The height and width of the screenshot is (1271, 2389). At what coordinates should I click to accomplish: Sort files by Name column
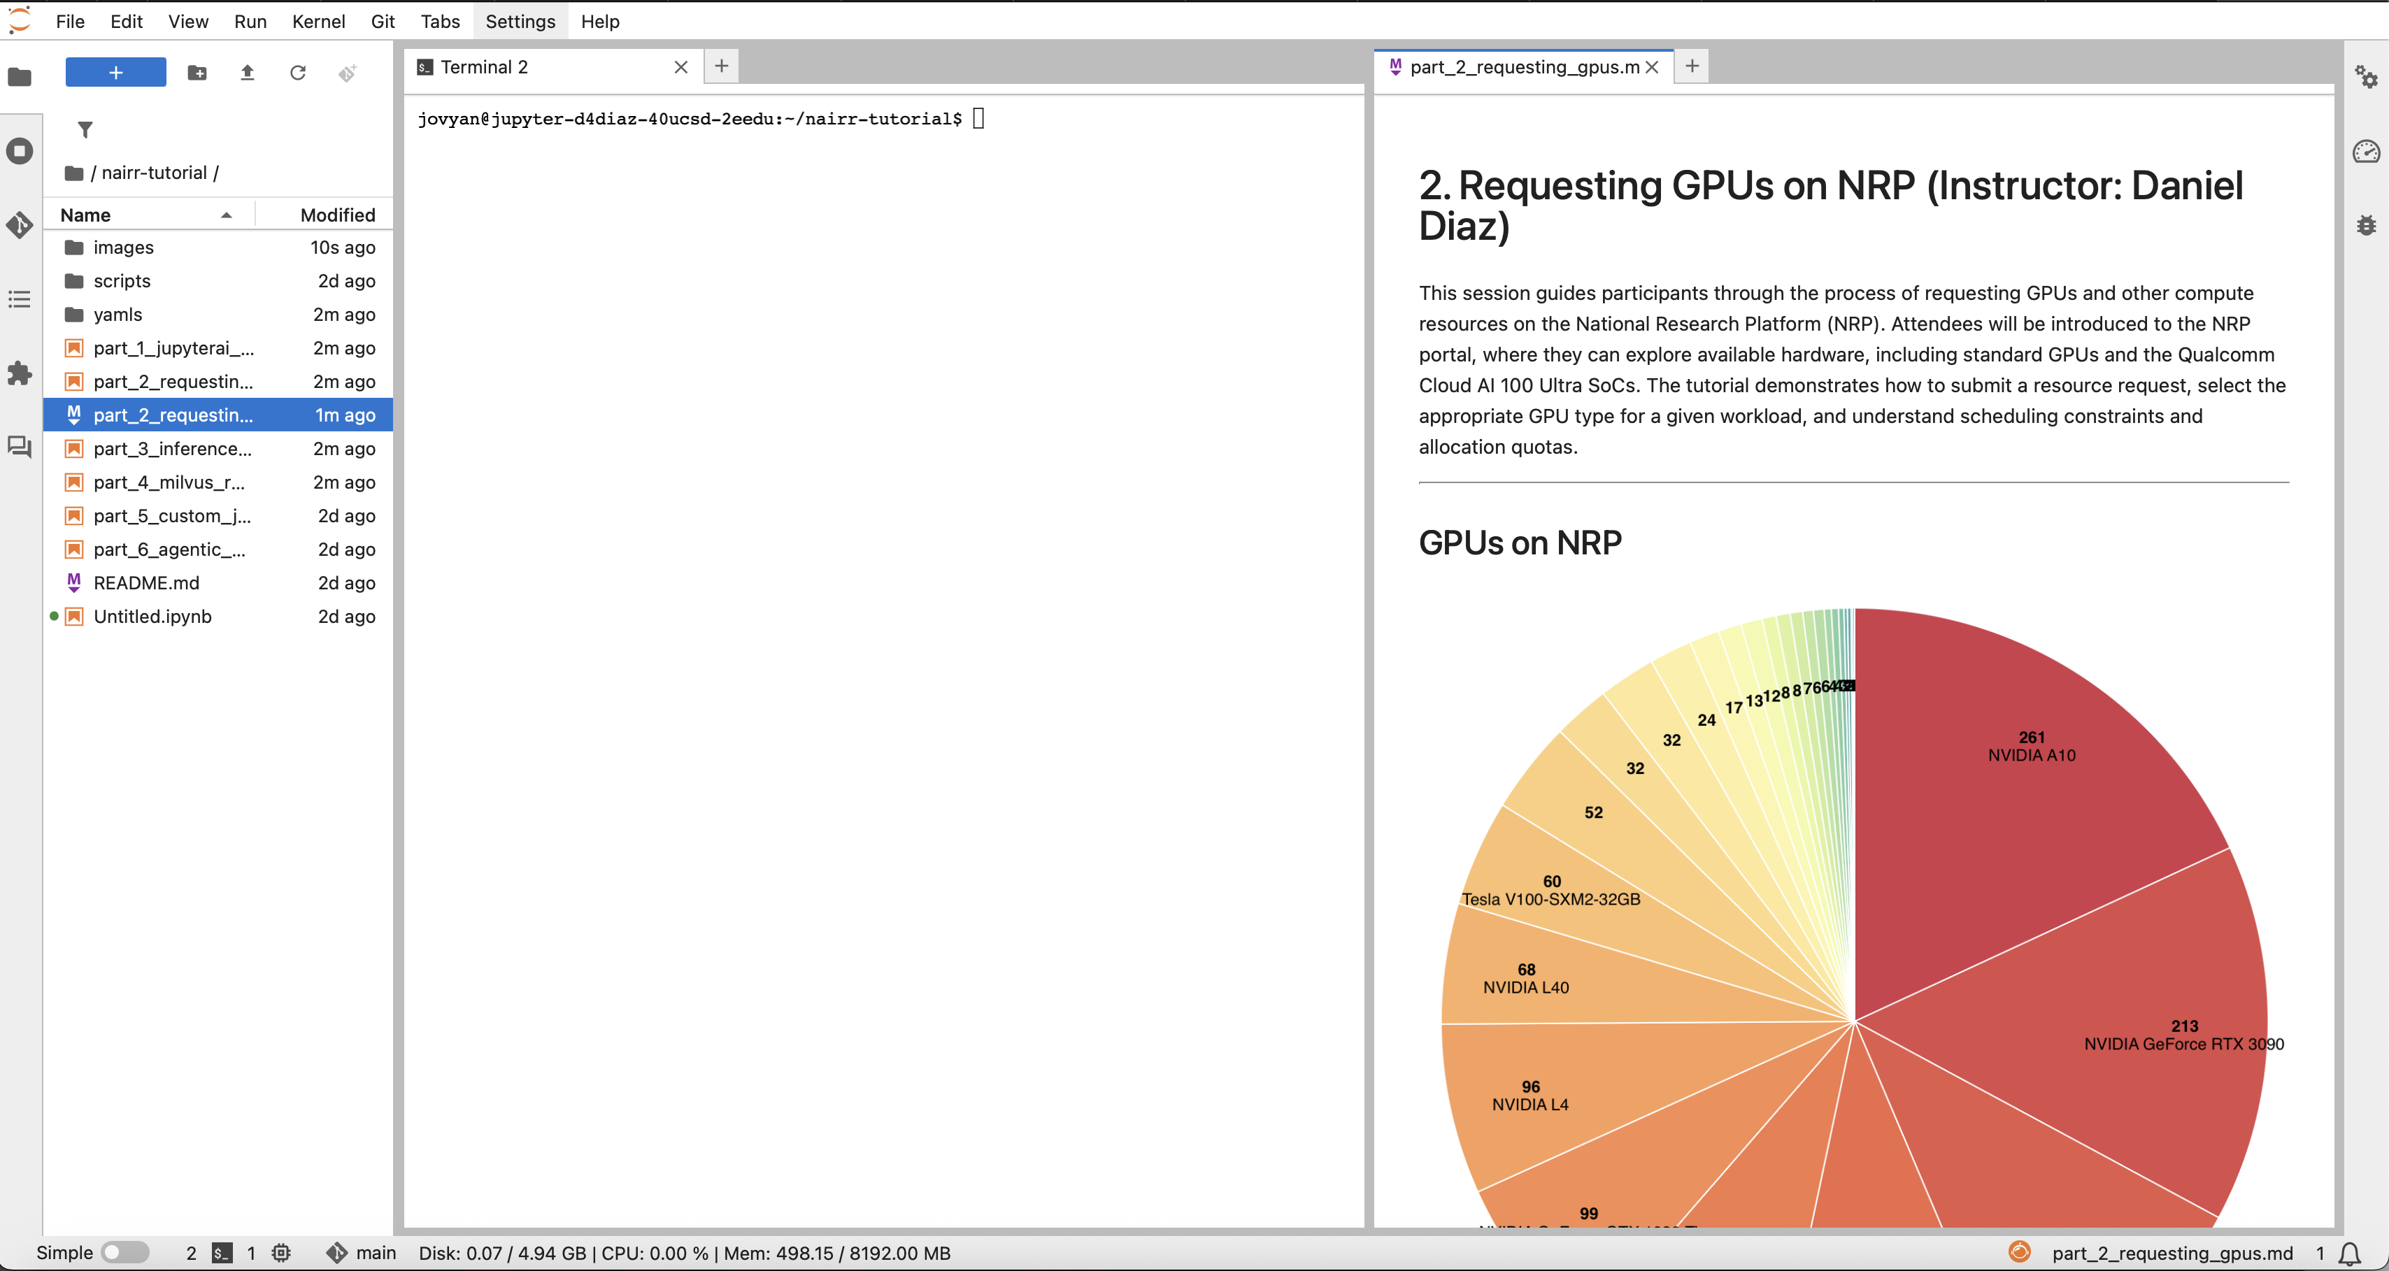[x=147, y=215]
